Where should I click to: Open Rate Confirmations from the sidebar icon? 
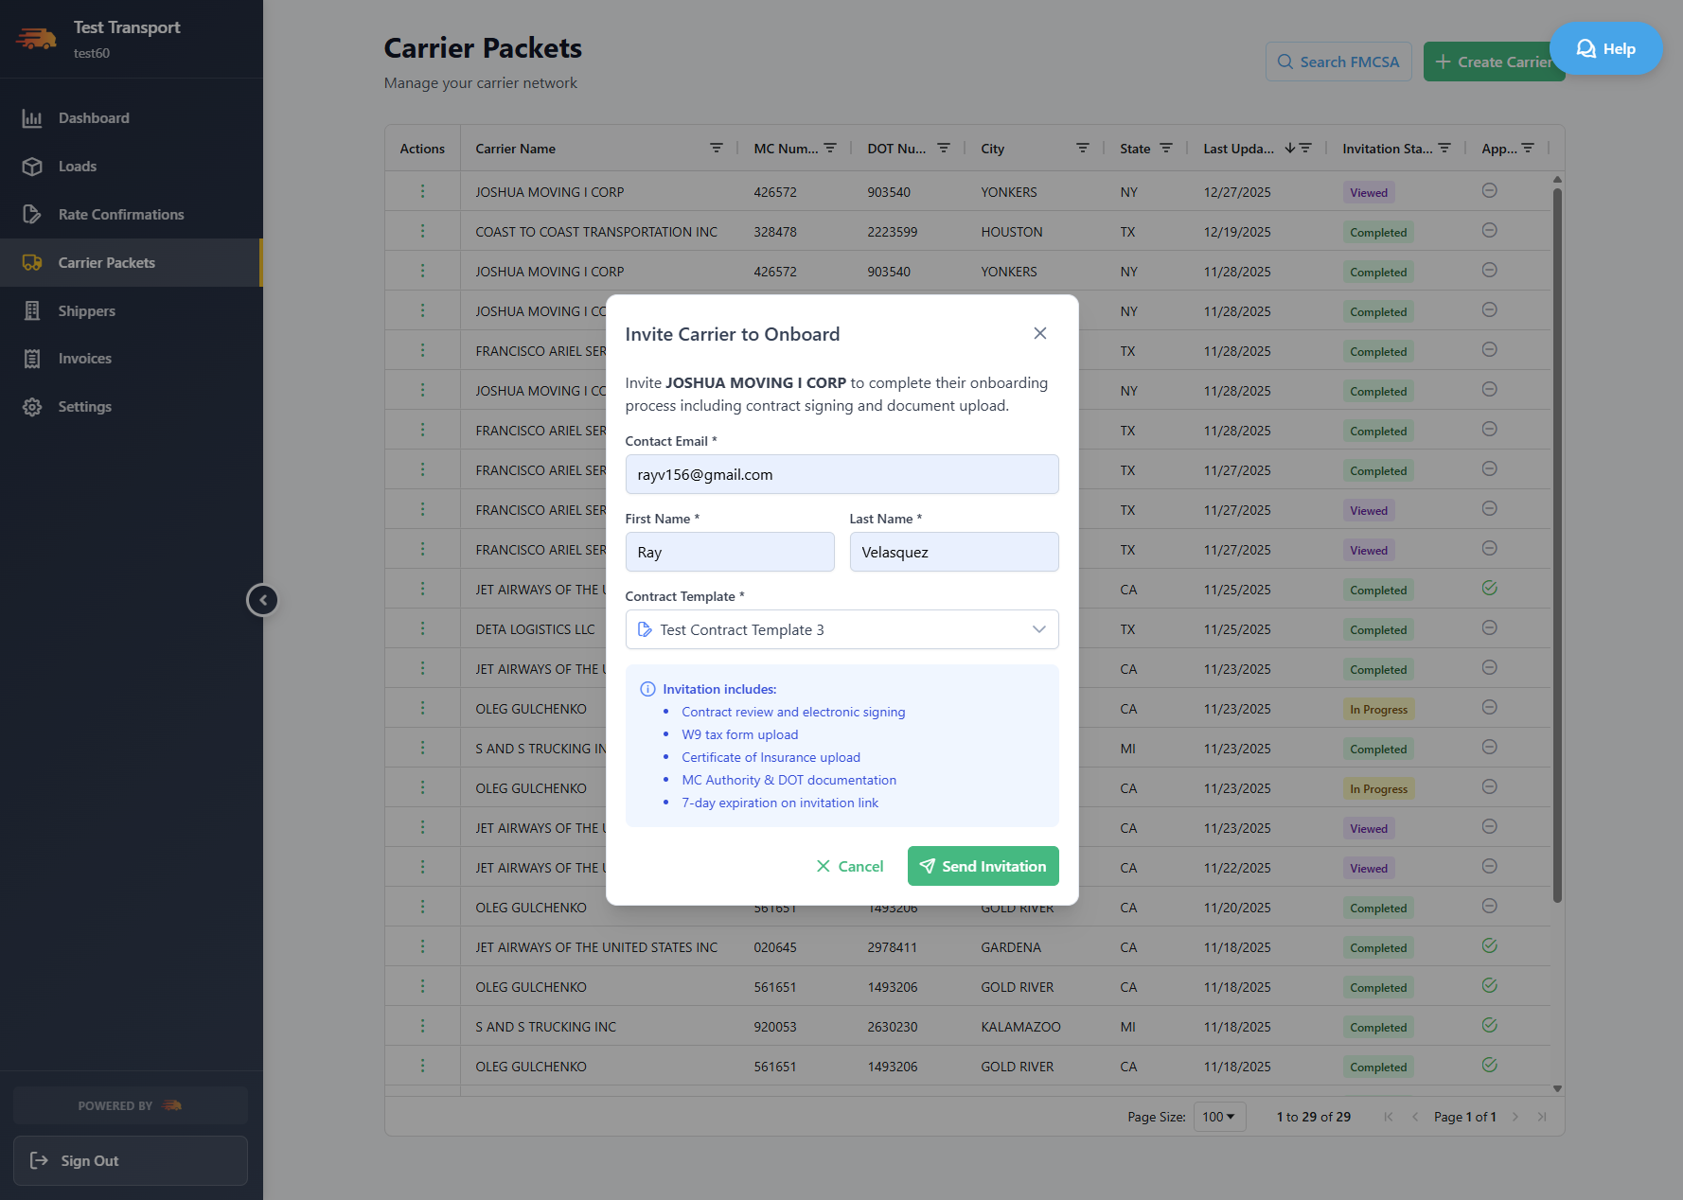coord(32,214)
